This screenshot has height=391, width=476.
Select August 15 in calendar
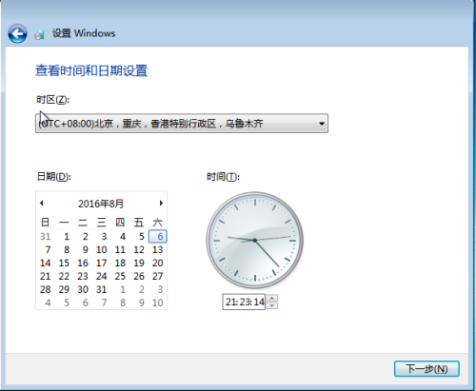pyautogui.click(x=64, y=263)
